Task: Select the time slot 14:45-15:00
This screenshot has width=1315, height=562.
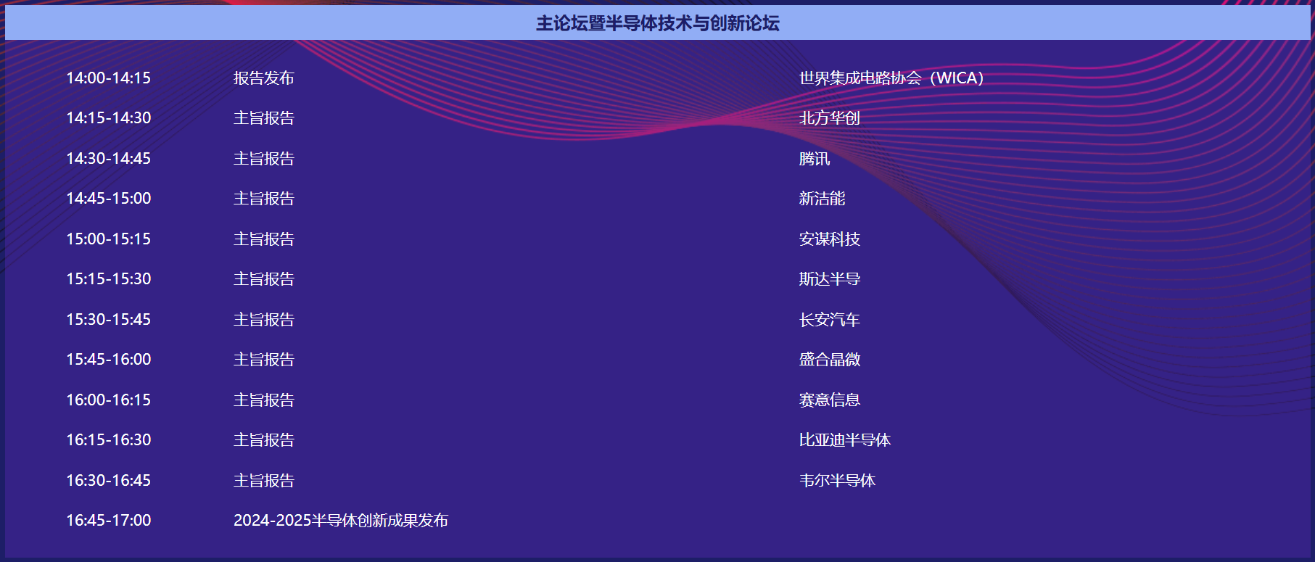Action: (108, 198)
